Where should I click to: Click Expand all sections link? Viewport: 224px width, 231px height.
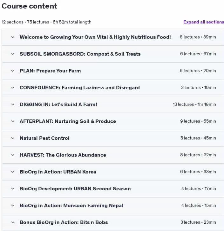[x=204, y=22]
